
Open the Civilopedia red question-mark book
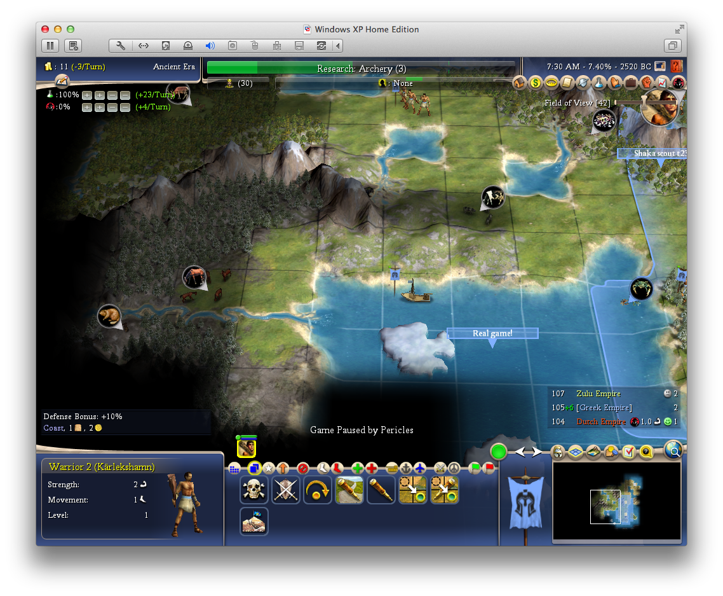pyautogui.click(x=677, y=66)
